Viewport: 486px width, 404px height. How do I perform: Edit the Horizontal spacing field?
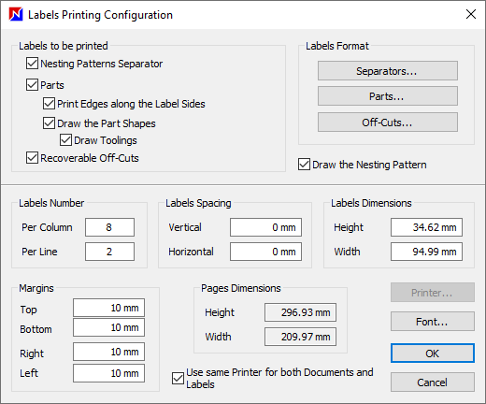(265, 252)
